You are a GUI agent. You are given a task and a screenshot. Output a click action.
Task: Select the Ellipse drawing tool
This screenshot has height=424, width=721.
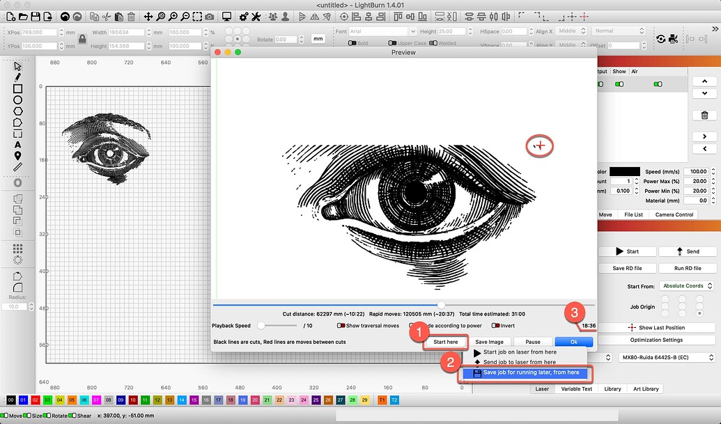coord(18,100)
